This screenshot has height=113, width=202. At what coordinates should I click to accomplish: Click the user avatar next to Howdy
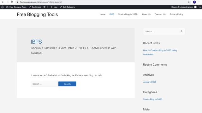coord(195,7)
